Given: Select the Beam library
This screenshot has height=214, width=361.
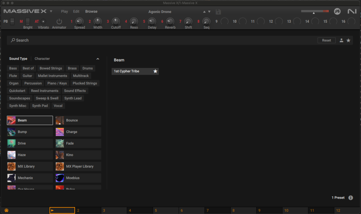Looking at the screenshot, I should pos(30,120).
